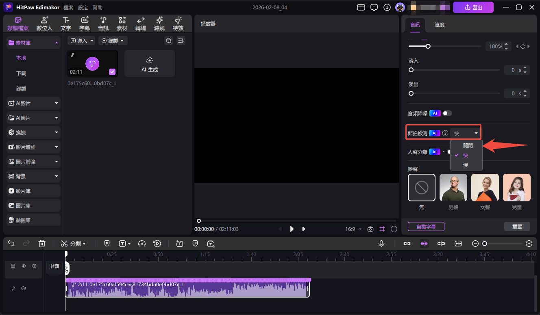The height and width of the screenshot is (315, 540).
Task: Click the microphone voice-over icon
Action: coord(381,244)
